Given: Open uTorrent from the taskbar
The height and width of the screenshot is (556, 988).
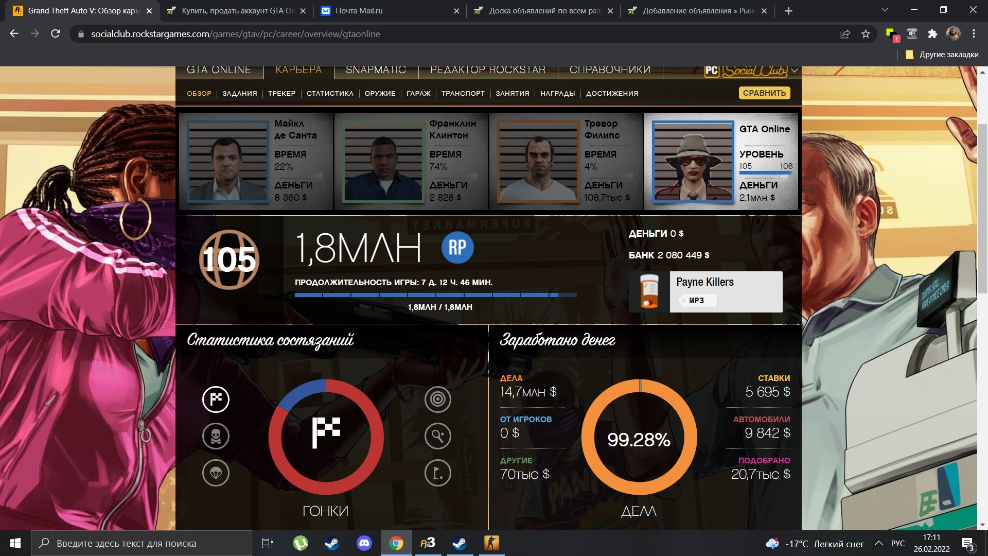Looking at the screenshot, I should (300, 543).
